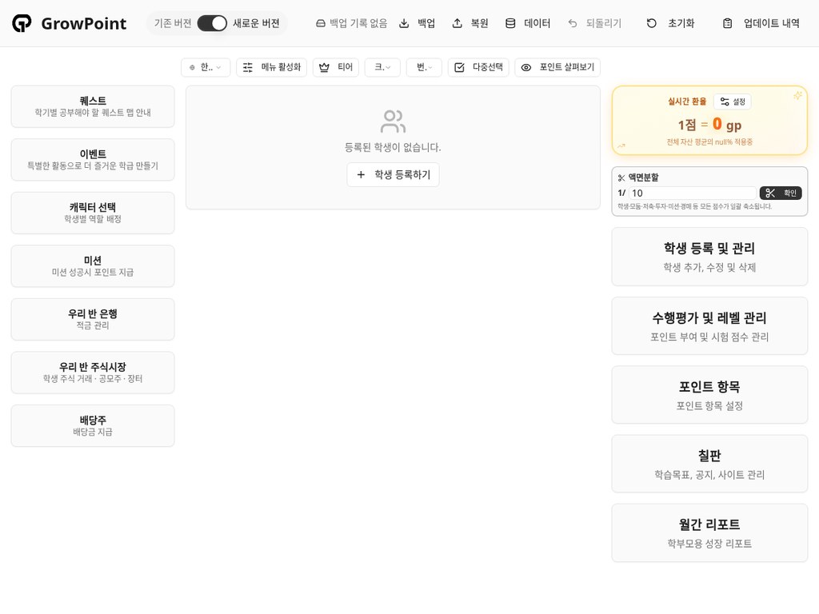819x614 pixels.
Task: Click the 액면분할 확인 button
Action: [x=781, y=193]
